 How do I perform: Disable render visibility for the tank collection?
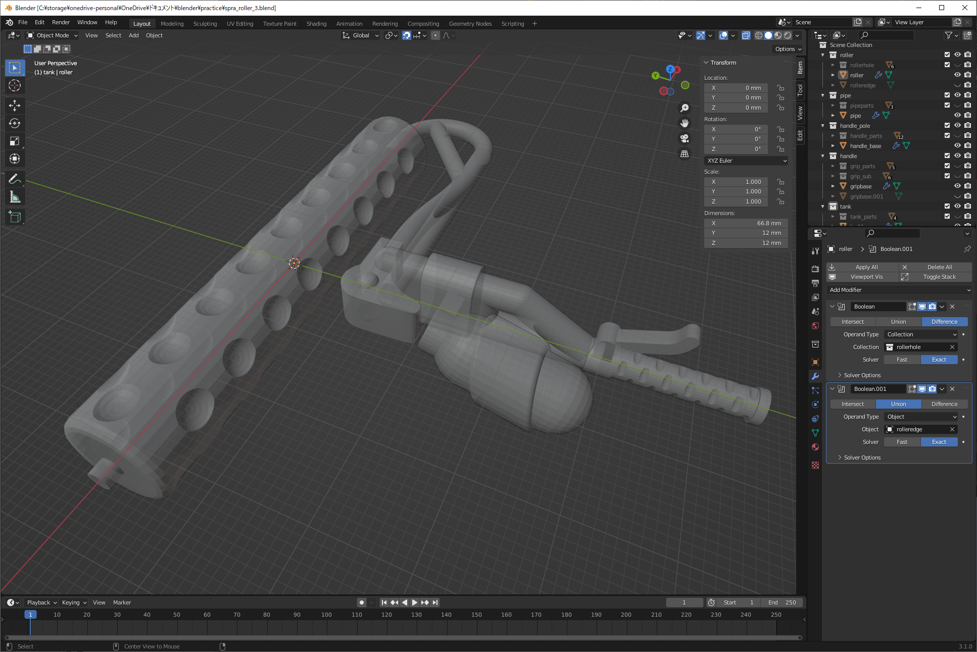click(x=968, y=206)
